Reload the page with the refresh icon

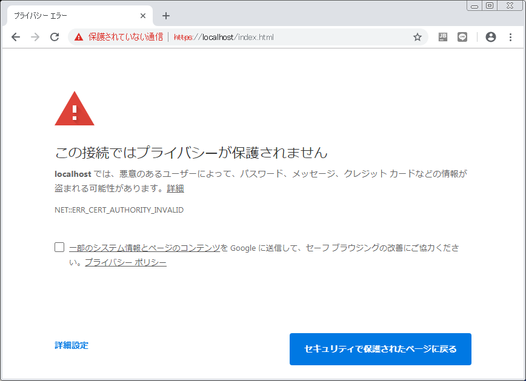55,37
